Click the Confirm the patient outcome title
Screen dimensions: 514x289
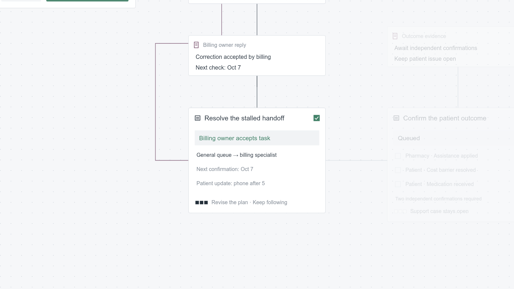tap(445, 118)
